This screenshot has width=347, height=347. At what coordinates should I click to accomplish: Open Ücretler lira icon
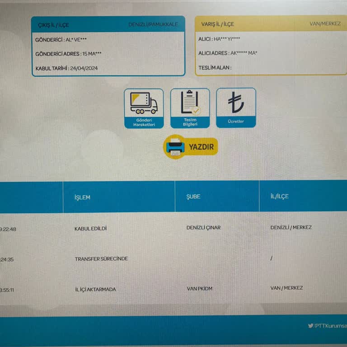(x=236, y=108)
